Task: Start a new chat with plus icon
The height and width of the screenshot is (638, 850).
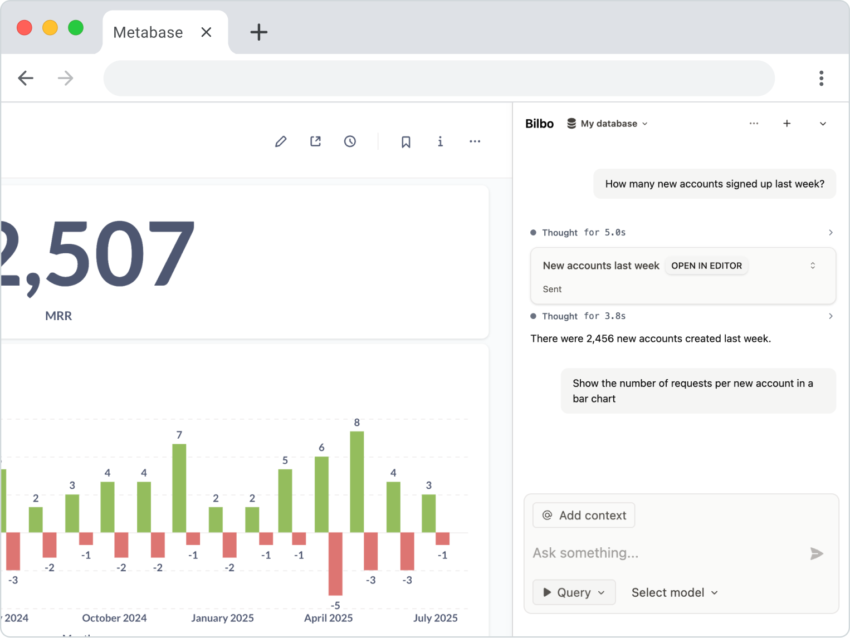Action: 787,124
